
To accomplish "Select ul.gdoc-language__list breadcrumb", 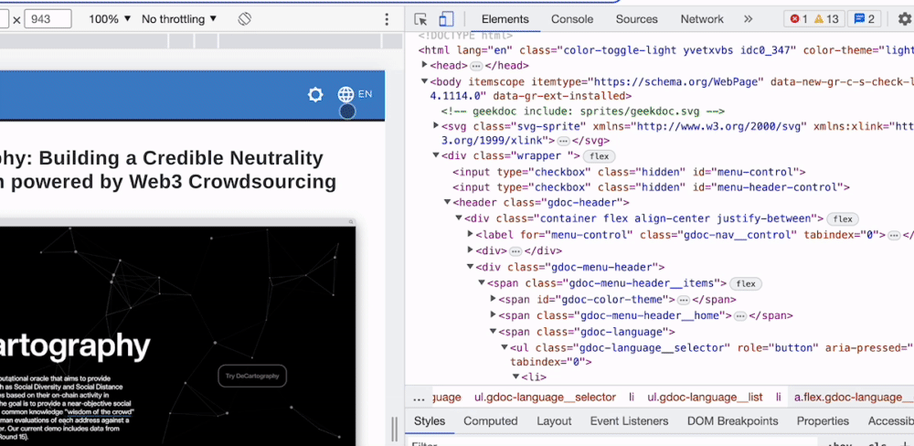I will pos(704,398).
